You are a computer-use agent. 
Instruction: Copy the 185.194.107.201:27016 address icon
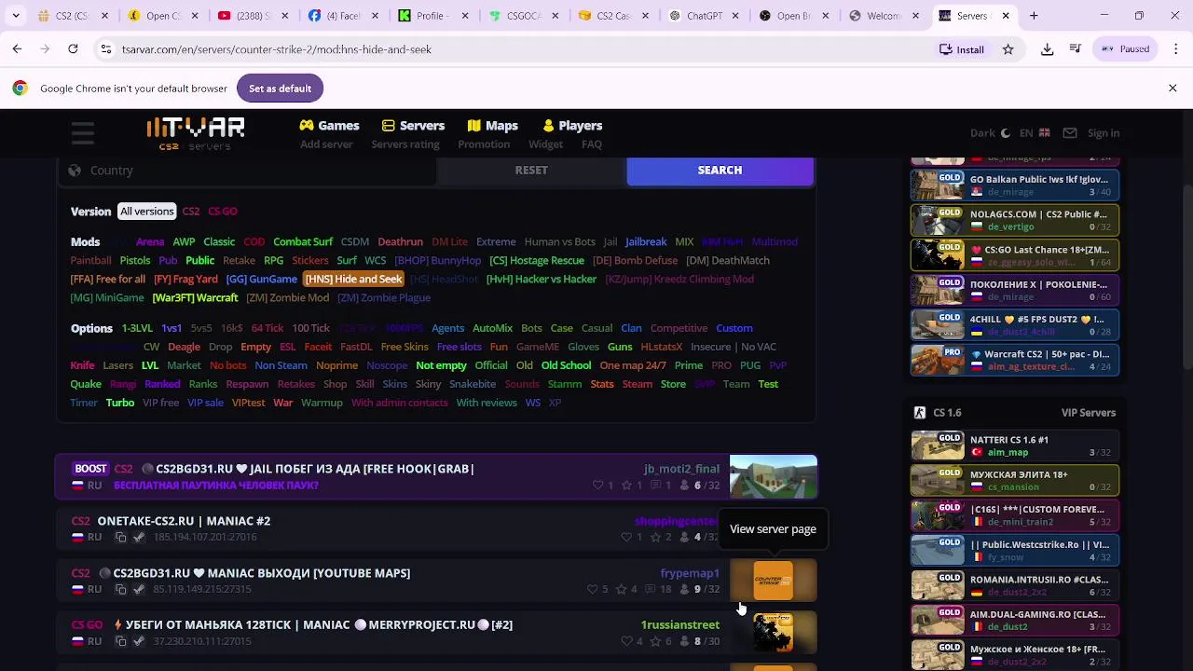pos(120,538)
